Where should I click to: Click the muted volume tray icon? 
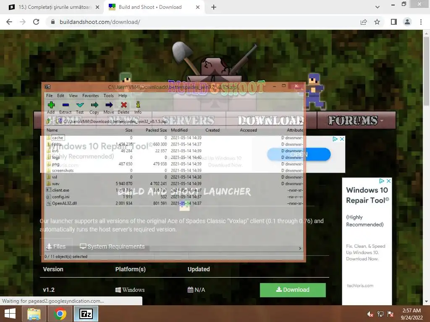coord(370,314)
